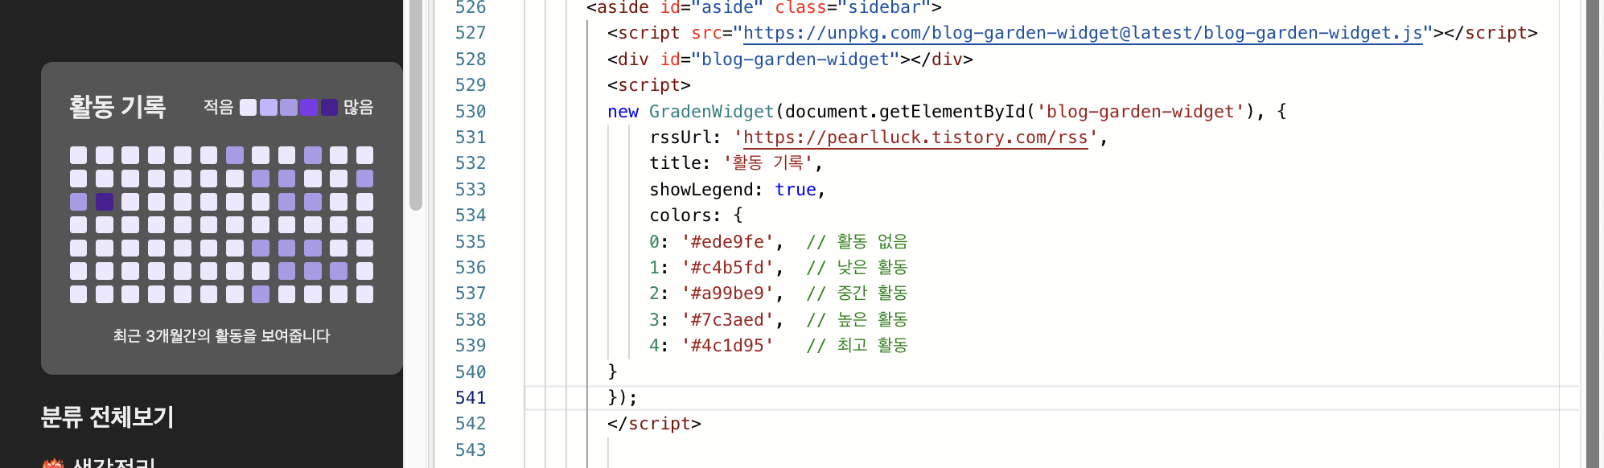Image resolution: width=1604 pixels, height=468 pixels.
Task: Place cursor on the aside id="aside" tag line
Action: (764, 8)
